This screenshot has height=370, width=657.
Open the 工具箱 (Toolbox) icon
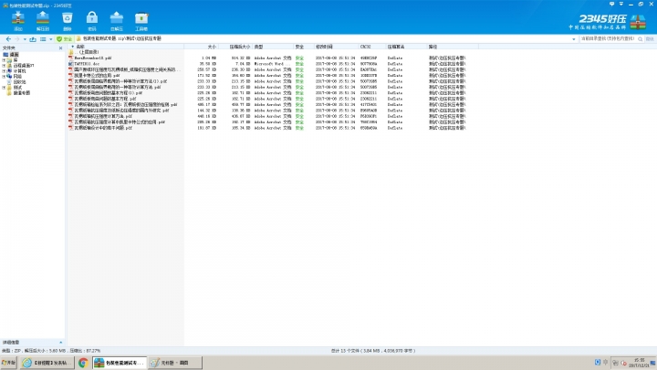point(141,20)
